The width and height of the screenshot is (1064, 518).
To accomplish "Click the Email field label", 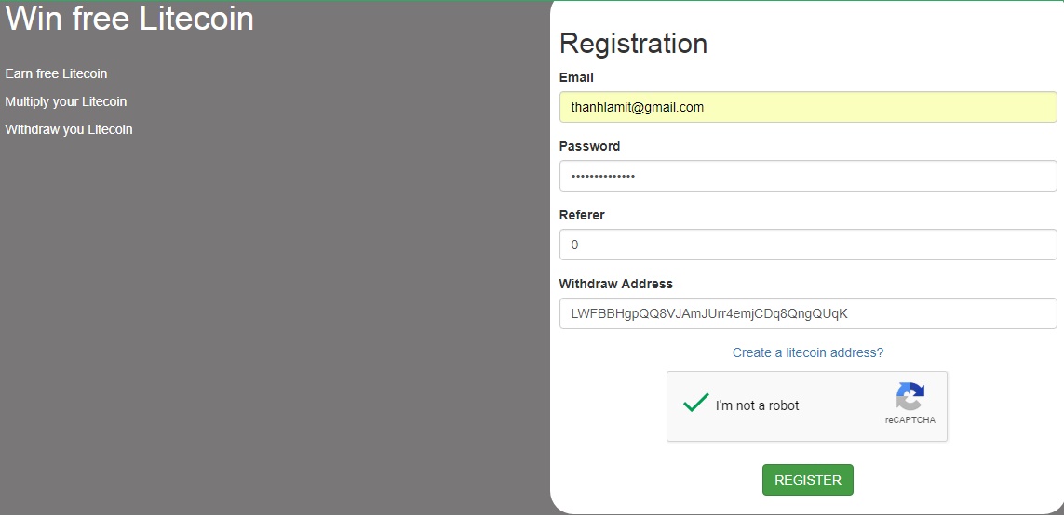I will (x=576, y=77).
